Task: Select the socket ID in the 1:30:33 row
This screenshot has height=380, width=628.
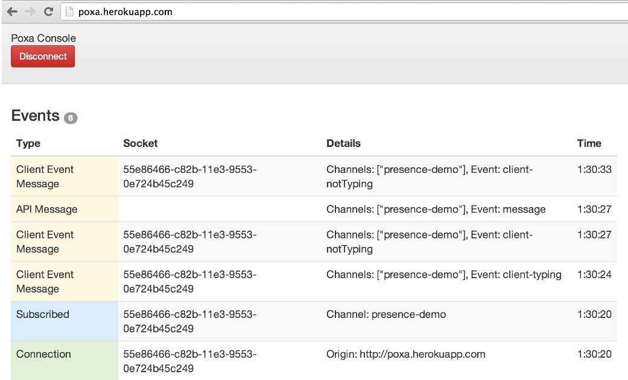Action: 190,176
